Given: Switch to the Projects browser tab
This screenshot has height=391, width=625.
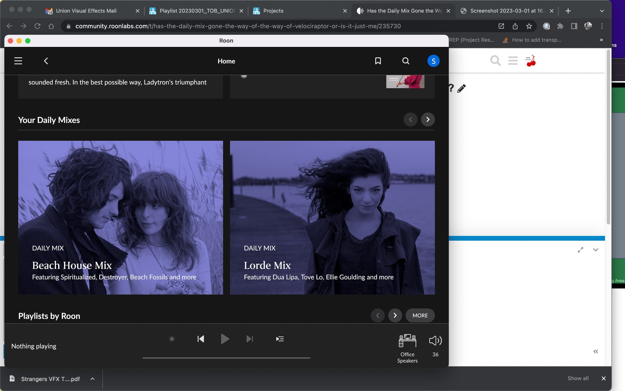Looking at the screenshot, I should (273, 11).
